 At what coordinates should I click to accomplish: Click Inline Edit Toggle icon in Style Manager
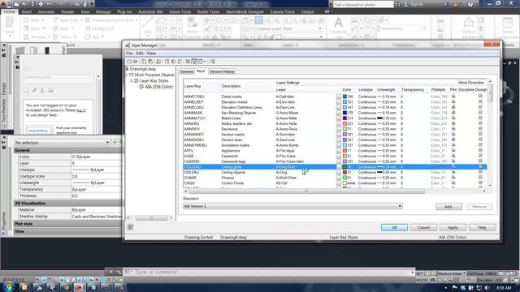[213, 62]
